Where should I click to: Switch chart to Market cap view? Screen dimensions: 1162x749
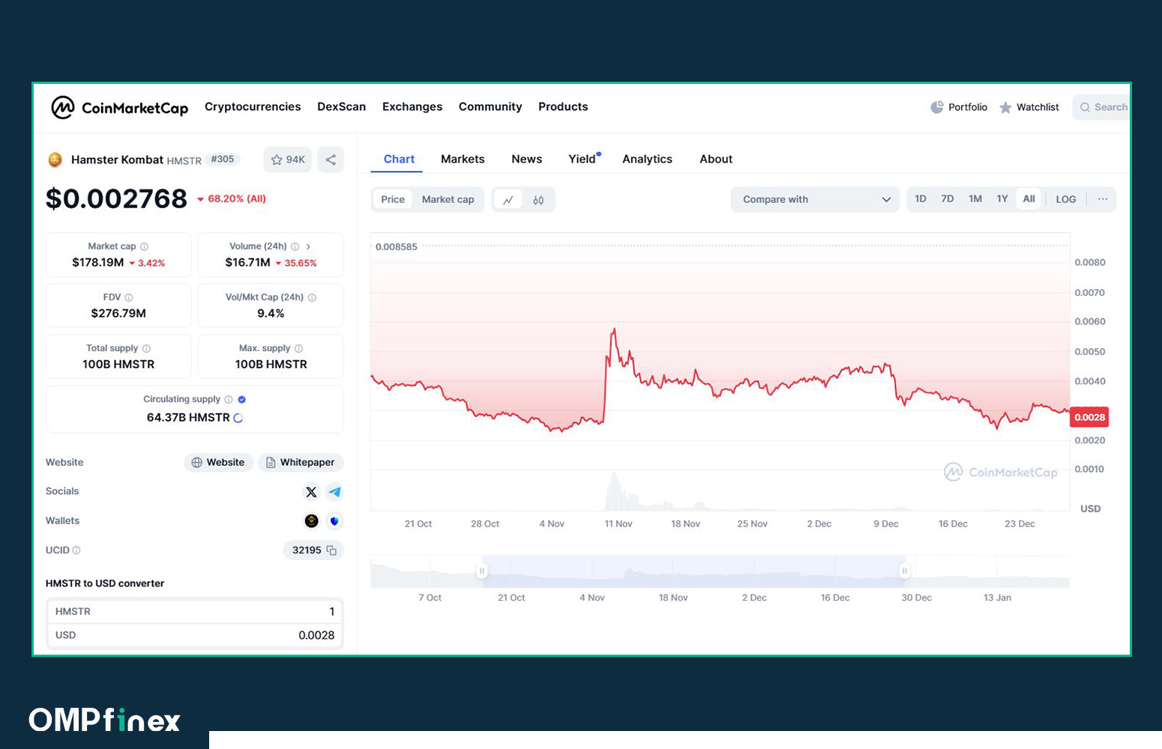pyautogui.click(x=448, y=199)
